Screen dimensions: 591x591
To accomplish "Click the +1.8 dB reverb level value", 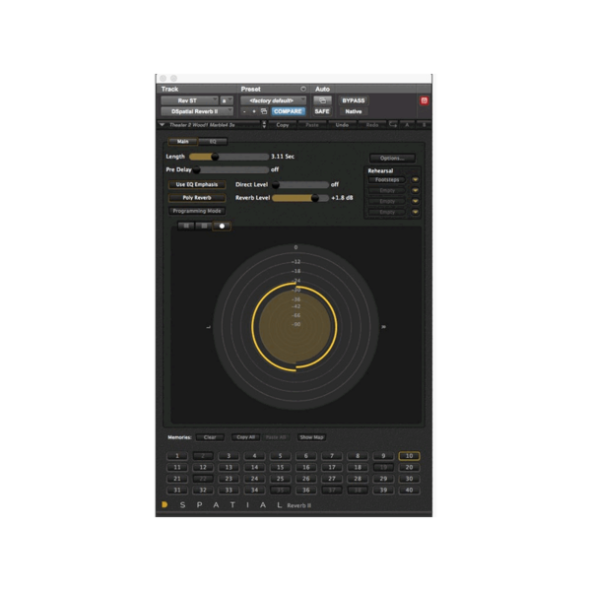I will click(x=342, y=198).
